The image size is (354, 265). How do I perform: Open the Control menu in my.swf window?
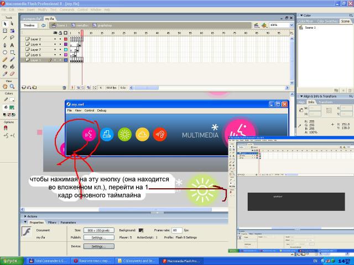(89, 110)
